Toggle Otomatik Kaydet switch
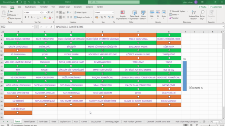The height and width of the screenshot is (126, 225). [x=19, y=2]
